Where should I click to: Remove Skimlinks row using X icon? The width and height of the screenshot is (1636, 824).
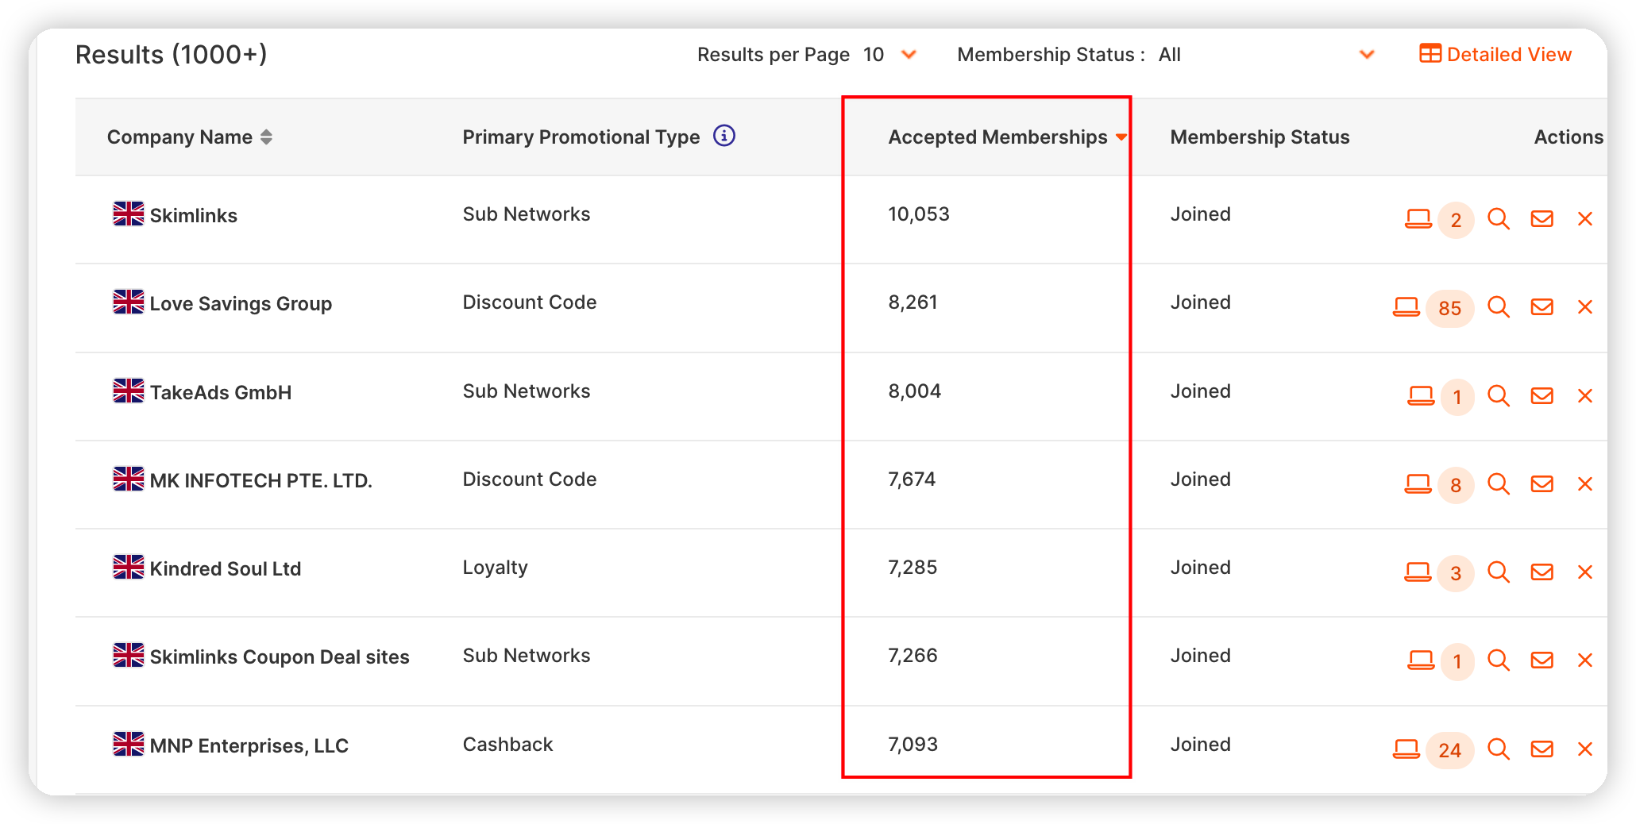coord(1585,218)
